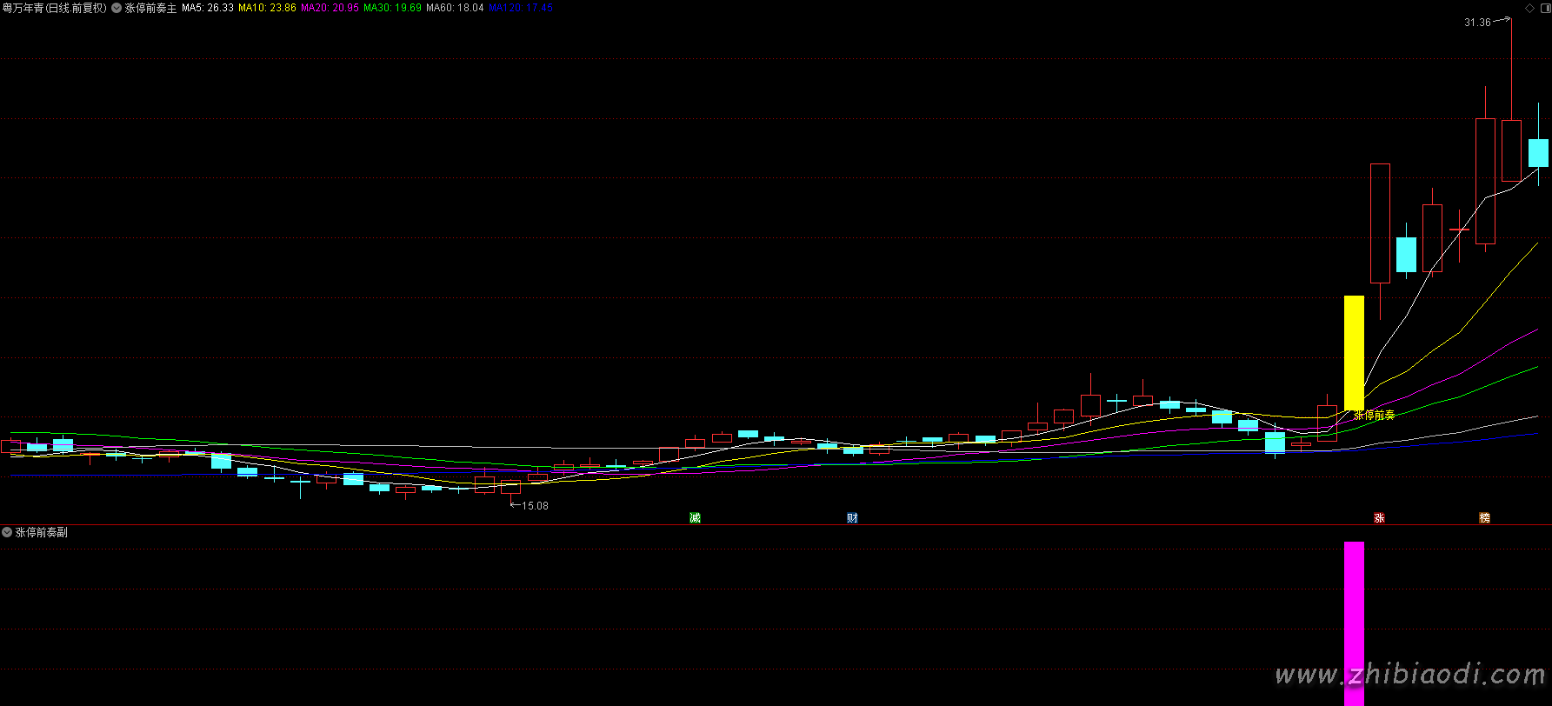Select the MA5 moving average label
This screenshot has width=1552, height=706.
[207, 8]
